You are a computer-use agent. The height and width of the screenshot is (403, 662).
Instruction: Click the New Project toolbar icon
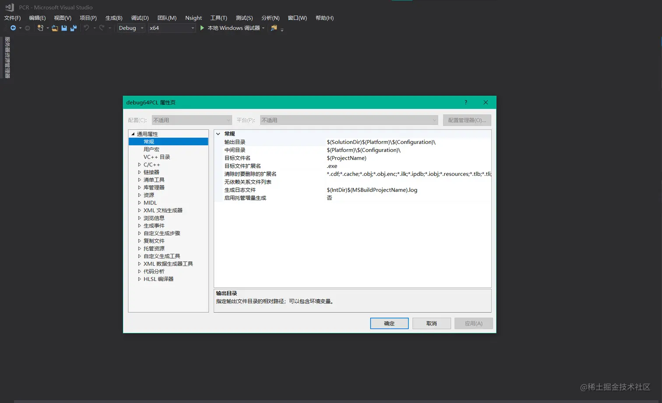(40, 28)
